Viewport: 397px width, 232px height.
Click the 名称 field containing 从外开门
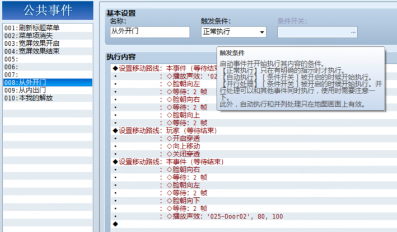click(x=150, y=32)
